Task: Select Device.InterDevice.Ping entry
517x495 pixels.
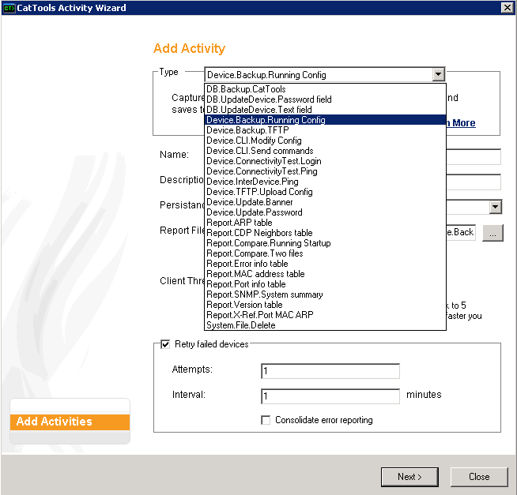Action: 325,182
